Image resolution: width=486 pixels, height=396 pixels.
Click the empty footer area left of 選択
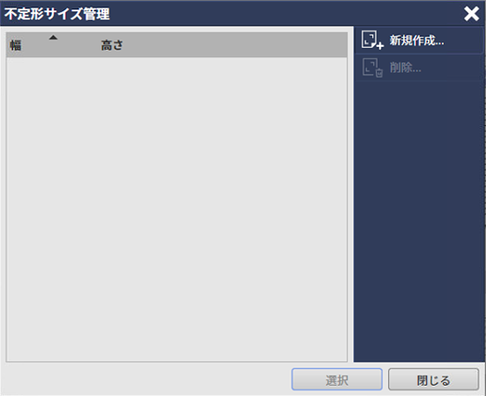[x=148, y=379]
